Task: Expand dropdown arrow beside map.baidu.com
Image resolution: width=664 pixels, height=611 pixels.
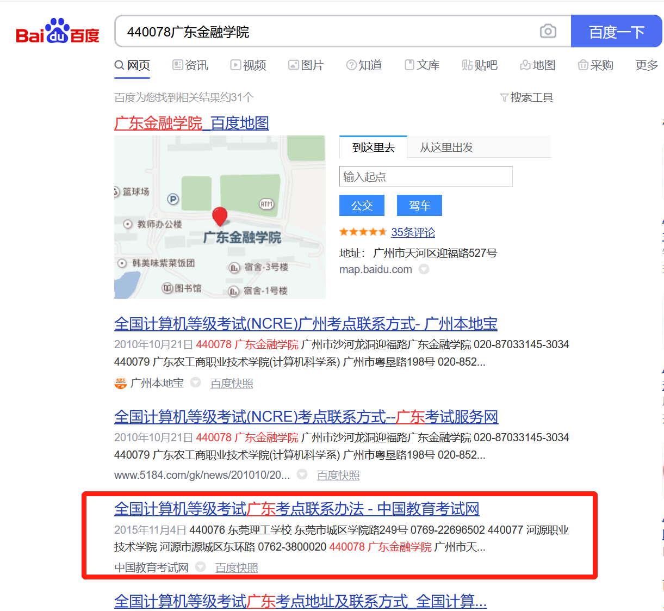Action: pyautogui.click(x=424, y=269)
